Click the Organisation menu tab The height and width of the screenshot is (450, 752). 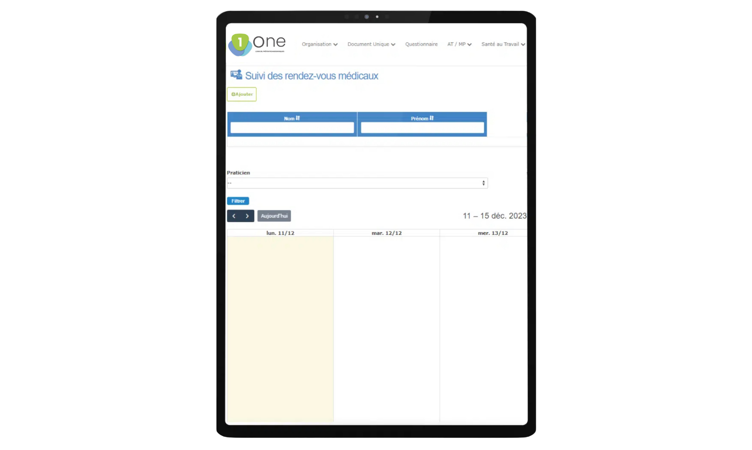pos(319,44)
